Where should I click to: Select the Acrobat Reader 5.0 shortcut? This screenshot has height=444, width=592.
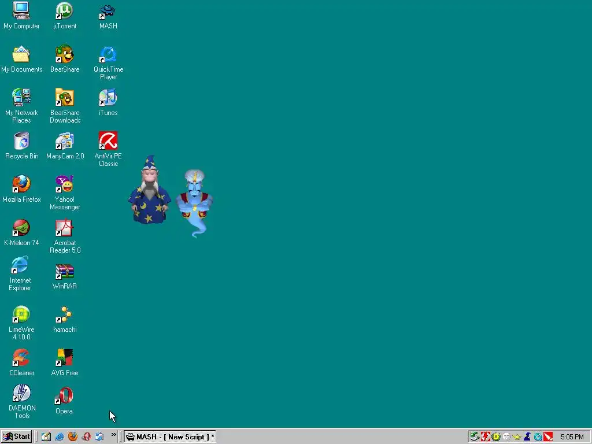click(65, 236)
